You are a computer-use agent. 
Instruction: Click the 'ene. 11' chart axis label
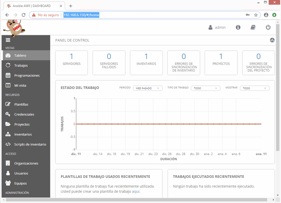pos(261,154)
